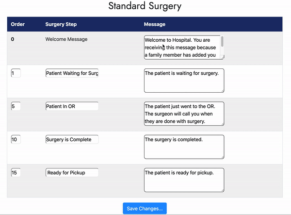Edit the patient is waiting for surgery message
Image resolution: width=291 pixels, height=215 pixels.
184,80
